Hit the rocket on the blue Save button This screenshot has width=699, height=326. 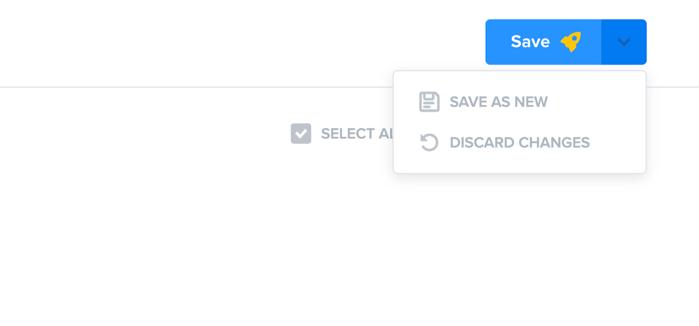point(571,42)
